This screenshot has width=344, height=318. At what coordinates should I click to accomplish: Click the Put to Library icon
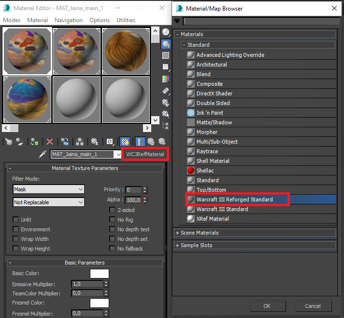click(80, 142)
